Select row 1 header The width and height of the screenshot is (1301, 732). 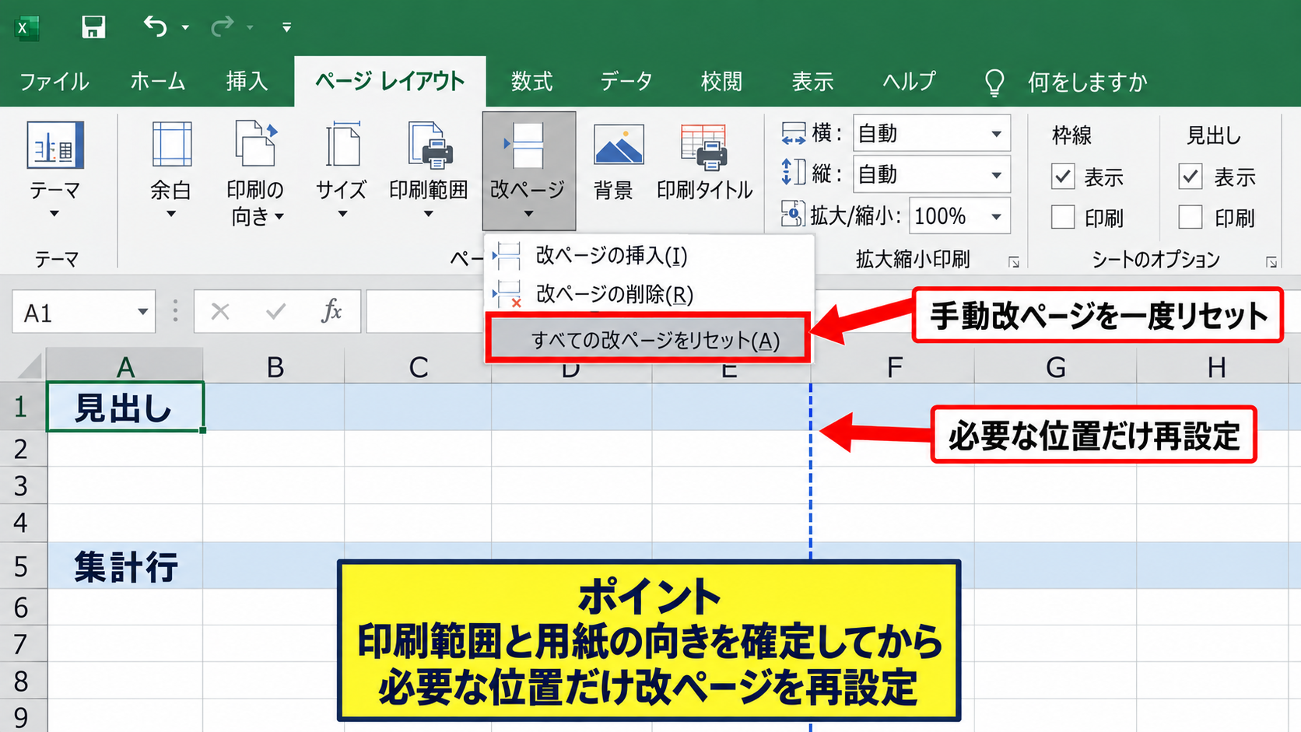22,407
